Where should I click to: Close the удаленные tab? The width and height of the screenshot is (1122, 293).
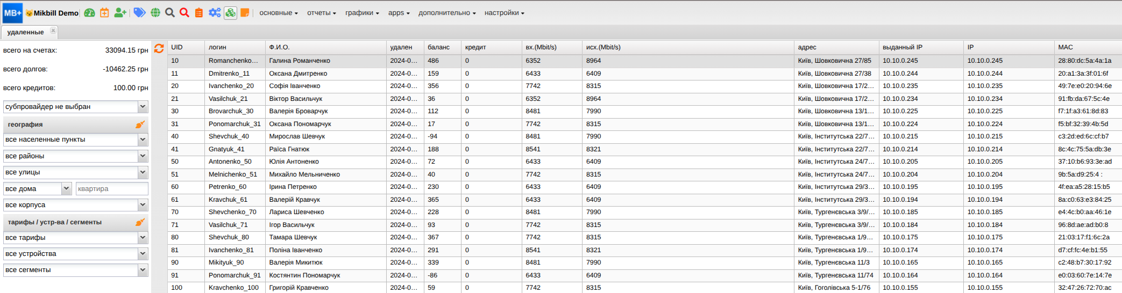(53, 31)
